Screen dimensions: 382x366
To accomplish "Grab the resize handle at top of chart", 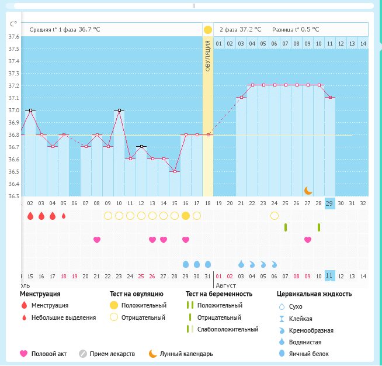I will (x=193, y=5).
